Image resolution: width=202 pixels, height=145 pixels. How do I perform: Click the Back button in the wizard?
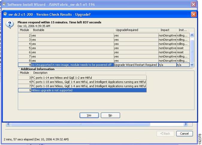click(165, 134)
